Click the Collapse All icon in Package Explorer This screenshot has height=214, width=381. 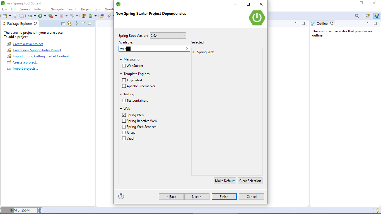[x=63, y=23]
